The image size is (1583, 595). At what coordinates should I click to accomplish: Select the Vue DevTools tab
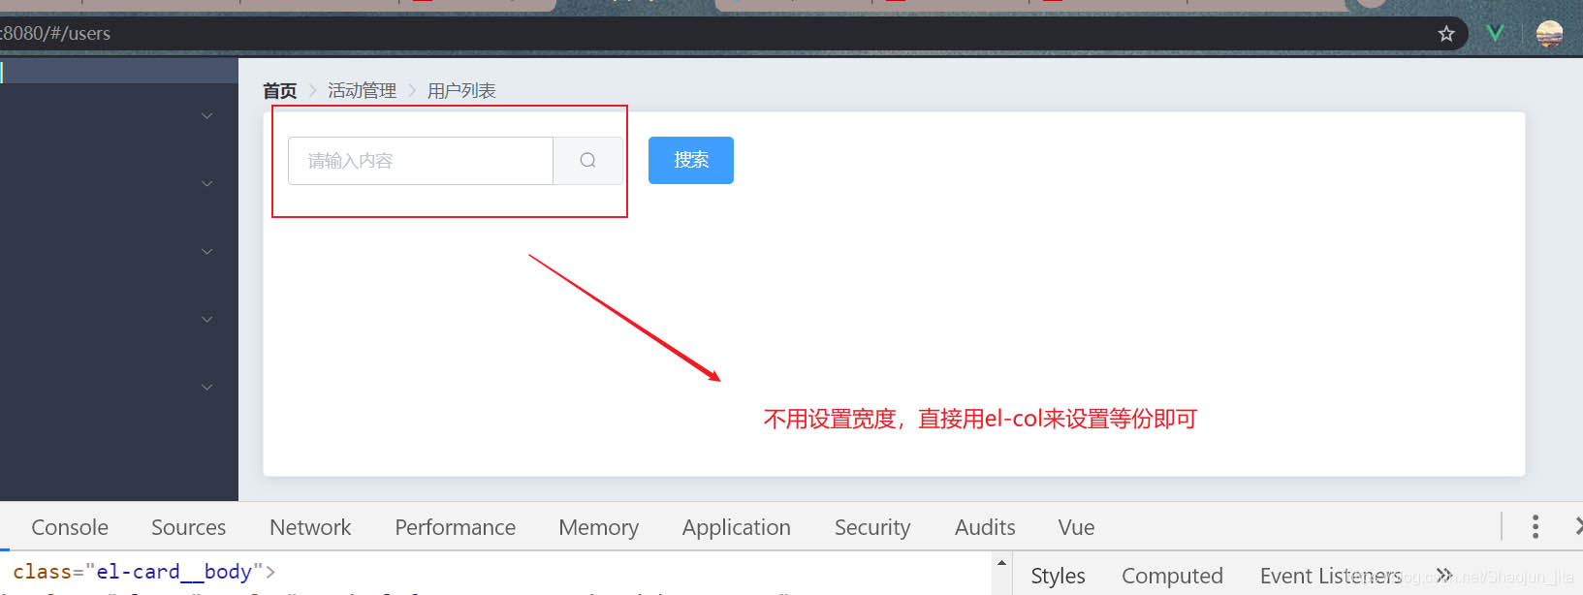pyautogui.click(x=1076, y=527)
